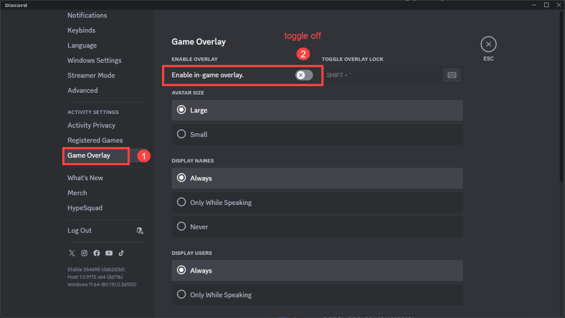Screen dimensions: 565x318
Task: Click the log out icon beside Log Out
Action: pos(140,231)
